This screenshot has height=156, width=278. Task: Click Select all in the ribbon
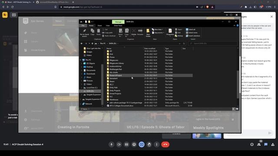(190, 29)
